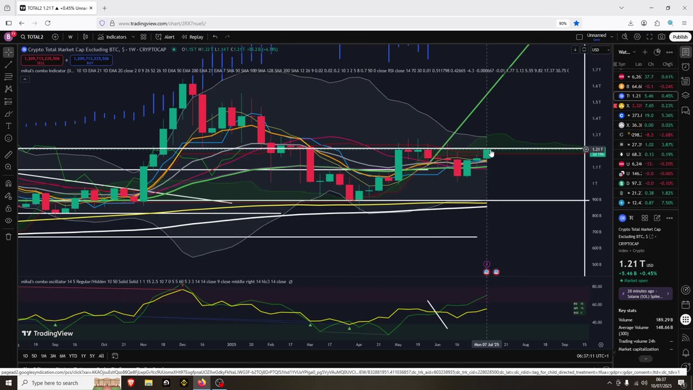Open alerts clock icon in right sidebar
Viewport: 693px width, 390px height.
685,67
